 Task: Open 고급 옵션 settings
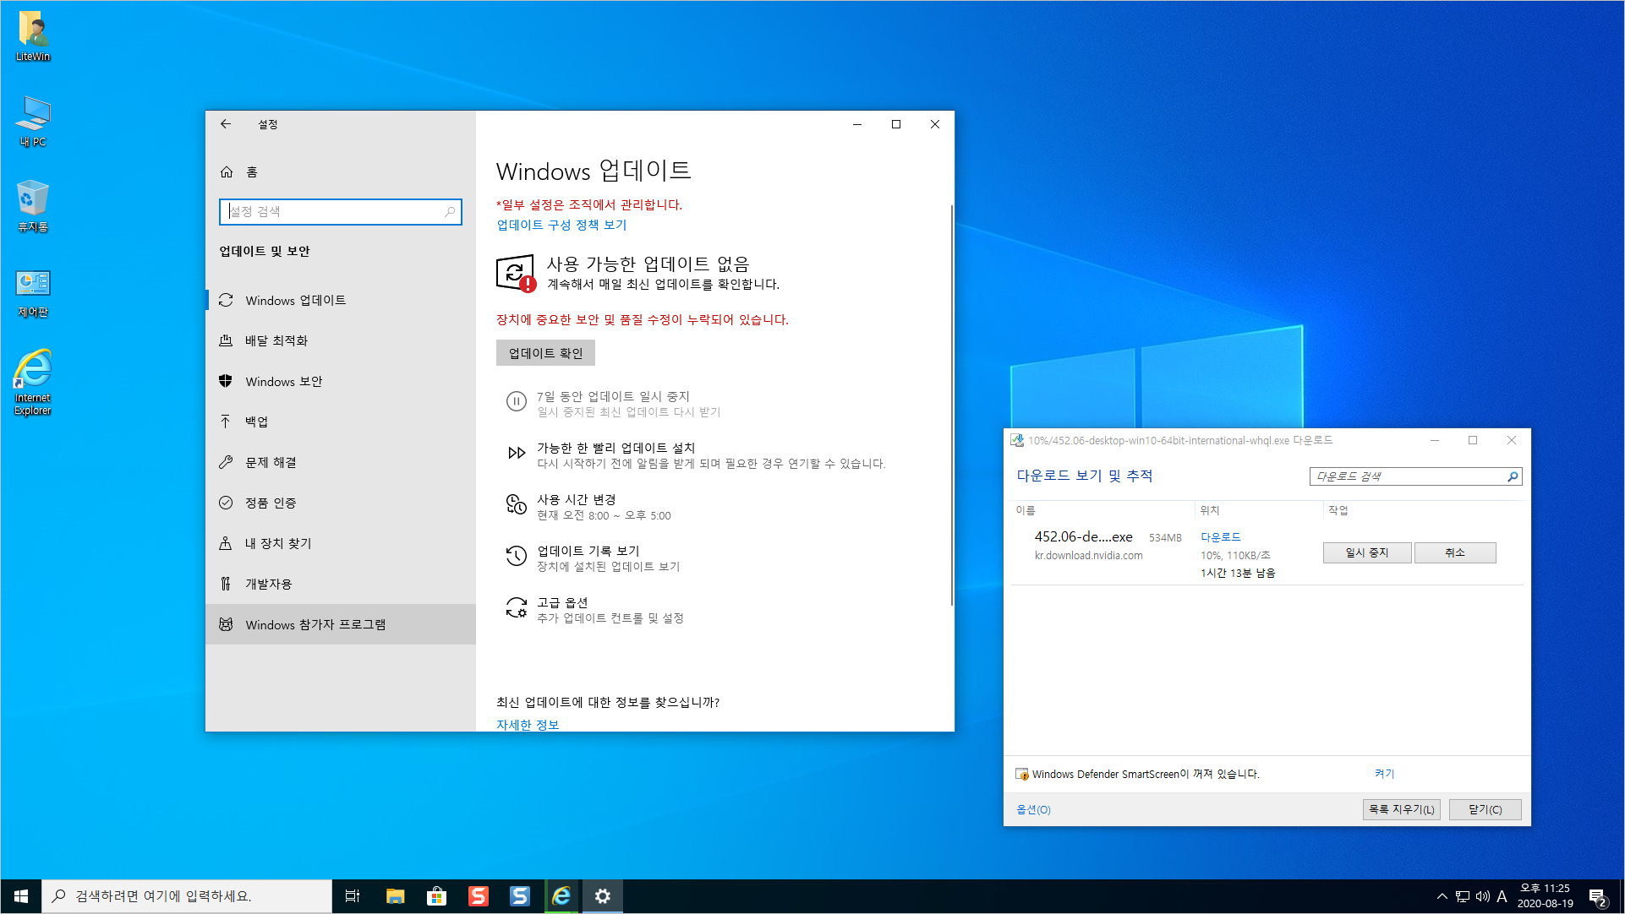point(594,610)
